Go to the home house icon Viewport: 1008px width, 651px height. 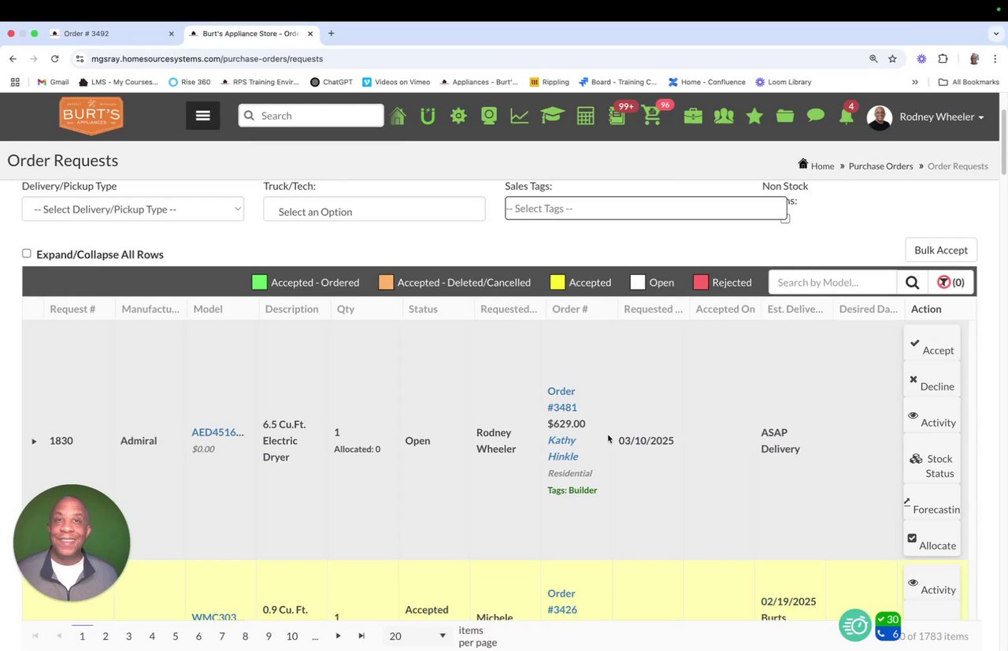pos(398,117)
